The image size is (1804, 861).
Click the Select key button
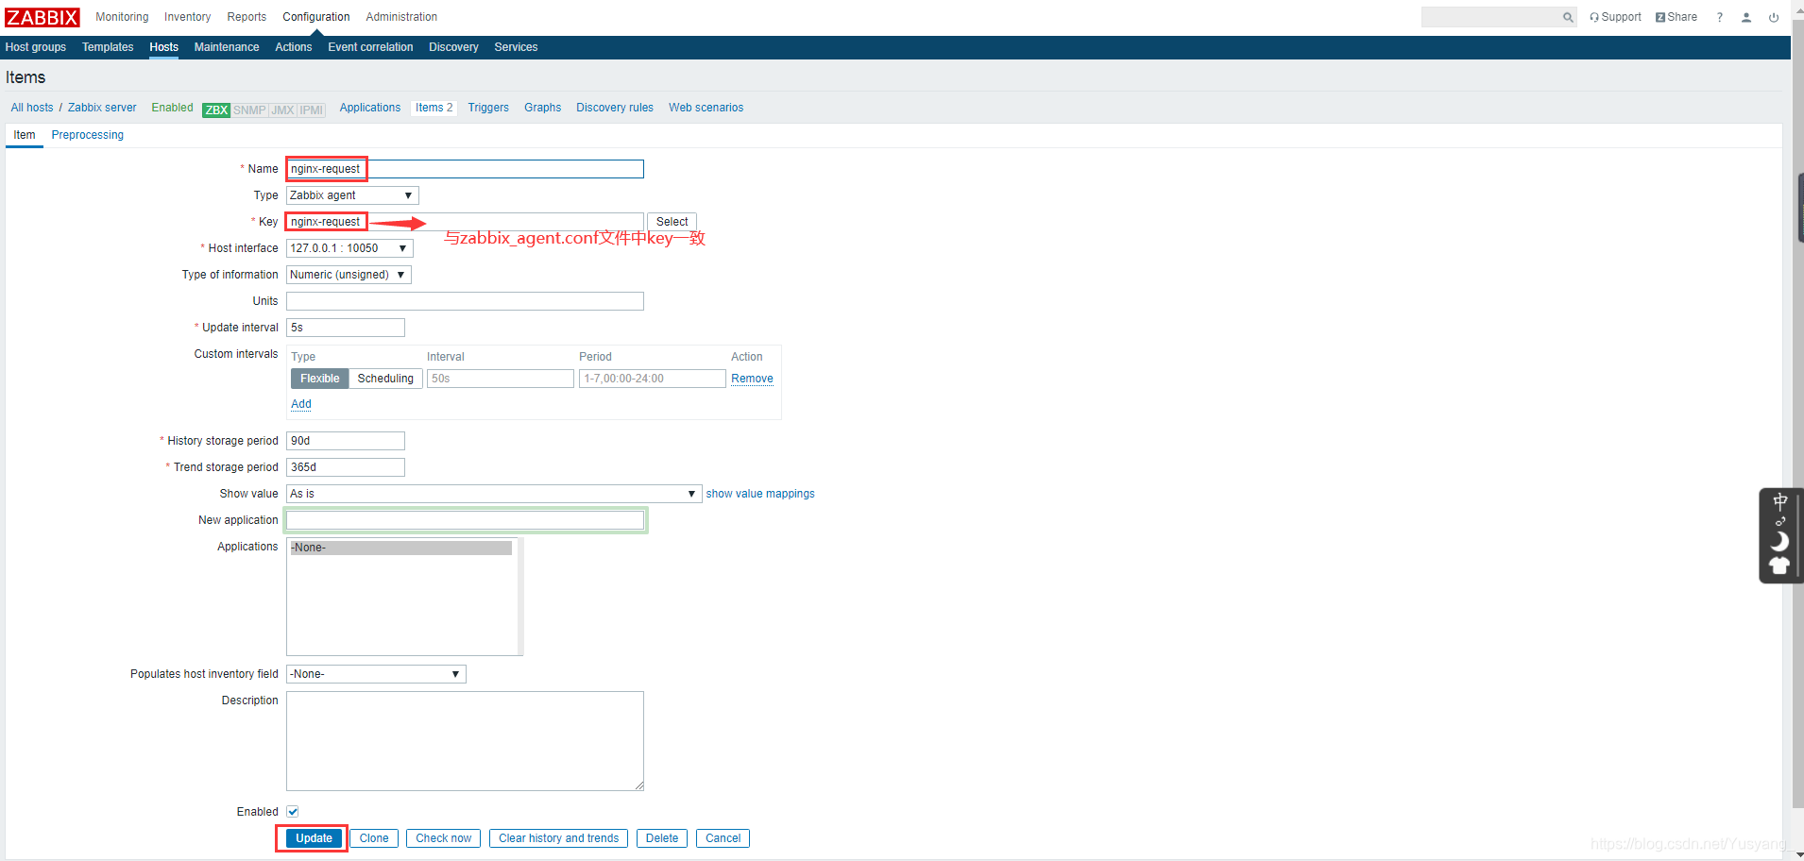(672, 222)
